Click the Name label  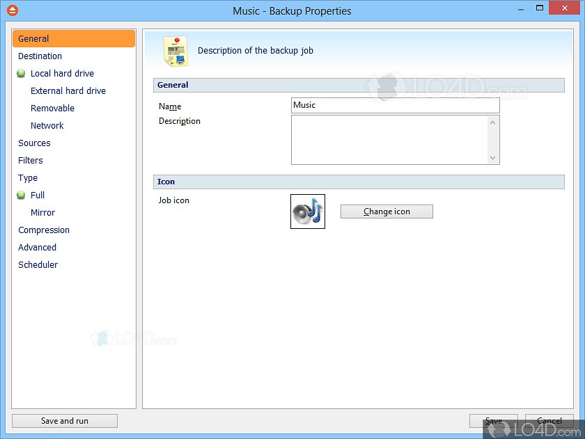pyautogui.click(x=170, y=106)
